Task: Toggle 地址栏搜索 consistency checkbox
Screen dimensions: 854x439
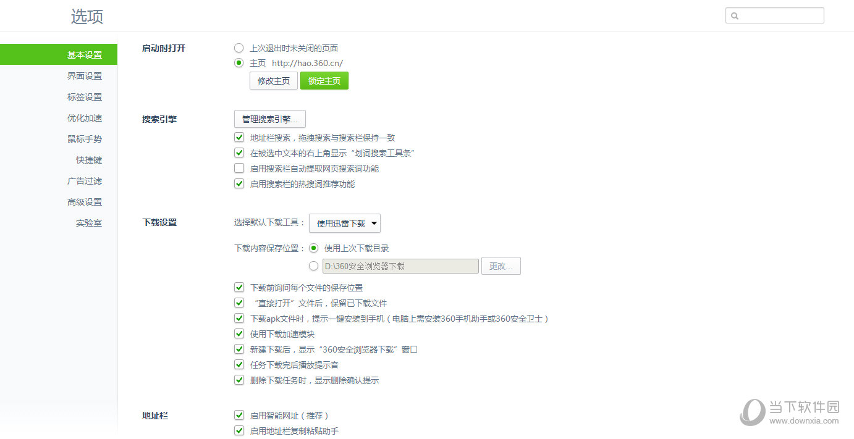Action: (x=239, y=138)
